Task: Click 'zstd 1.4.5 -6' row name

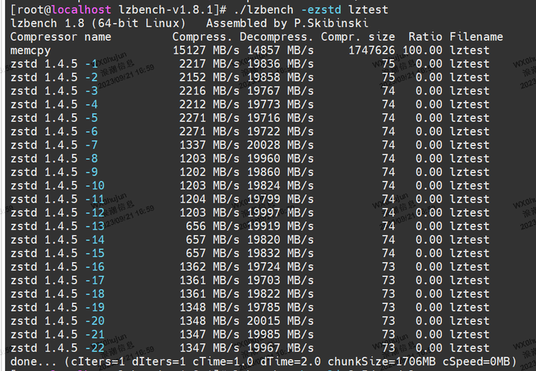Action: coord(54,132)
